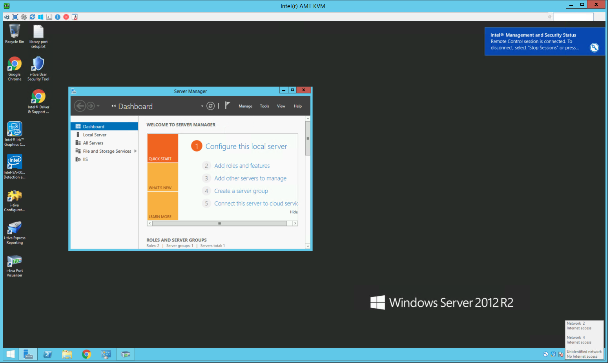
Task: Open the View menu
Action: pyautogui.click(x=281, y=106)
